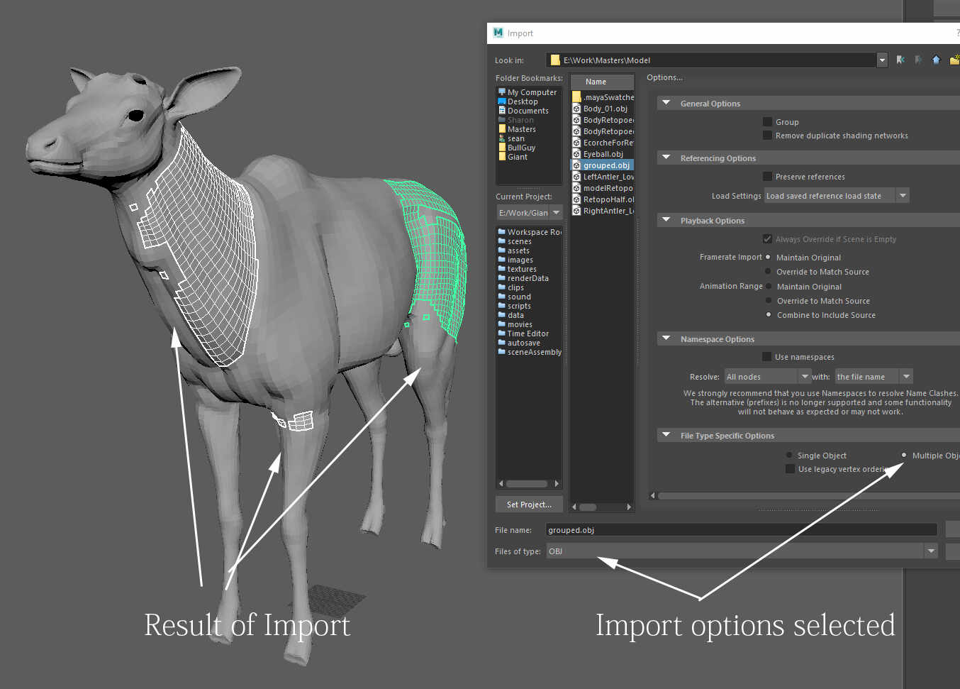Open the Files of type dropdown
Screen dimensions: 960x689
coord(930,551)
